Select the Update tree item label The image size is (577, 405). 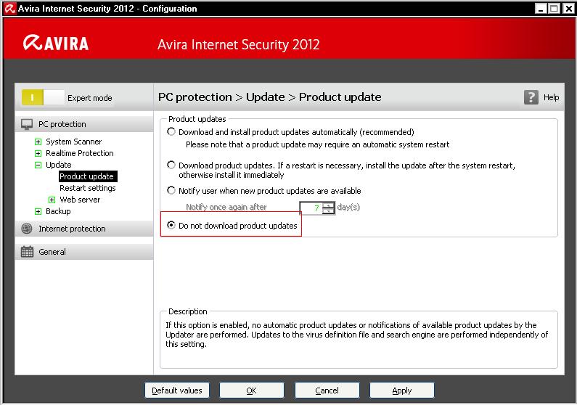point(59,165)
